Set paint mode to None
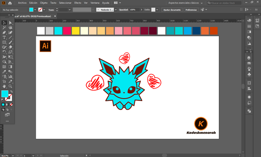Viewport: 261px width, 157px height. pyautogui.click(x=11, y=105)
